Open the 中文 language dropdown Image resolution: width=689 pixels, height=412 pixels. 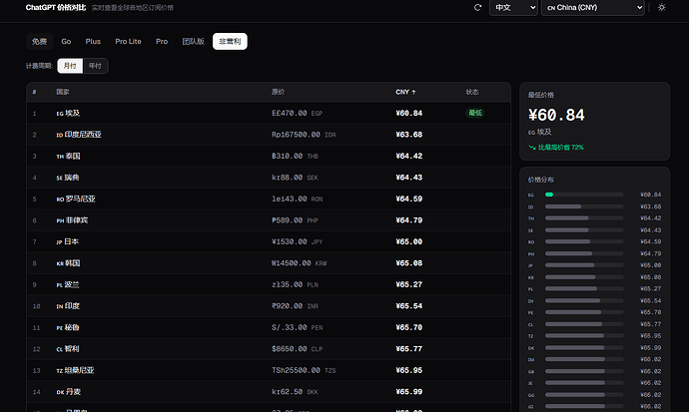click(x=513, y=7)
